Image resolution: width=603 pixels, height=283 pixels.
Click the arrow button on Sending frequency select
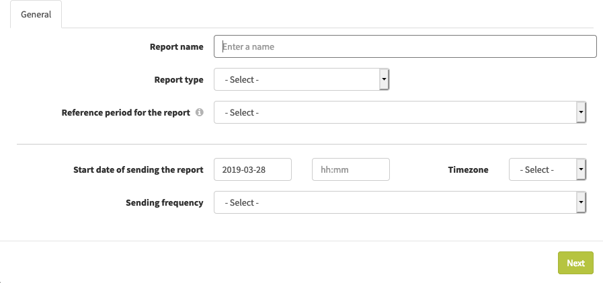click(x=581, y=202)
